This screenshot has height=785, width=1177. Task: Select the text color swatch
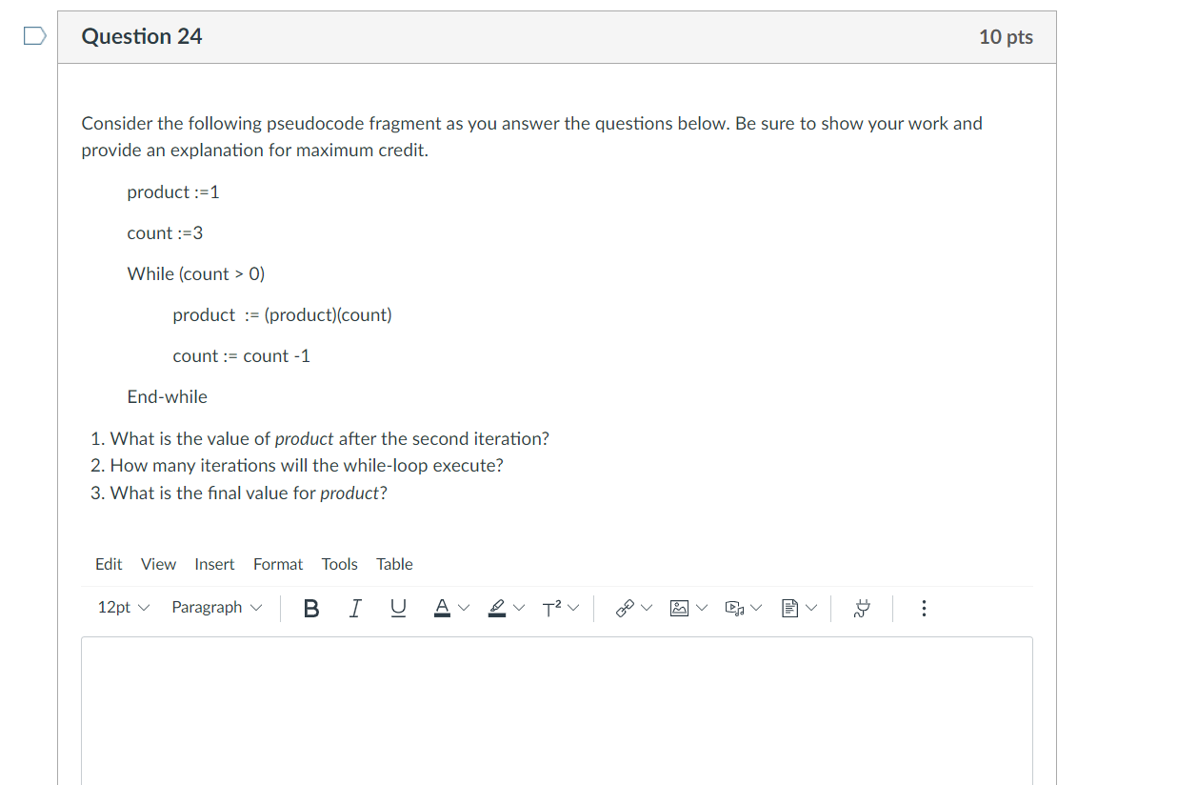(x=444, y=608)
